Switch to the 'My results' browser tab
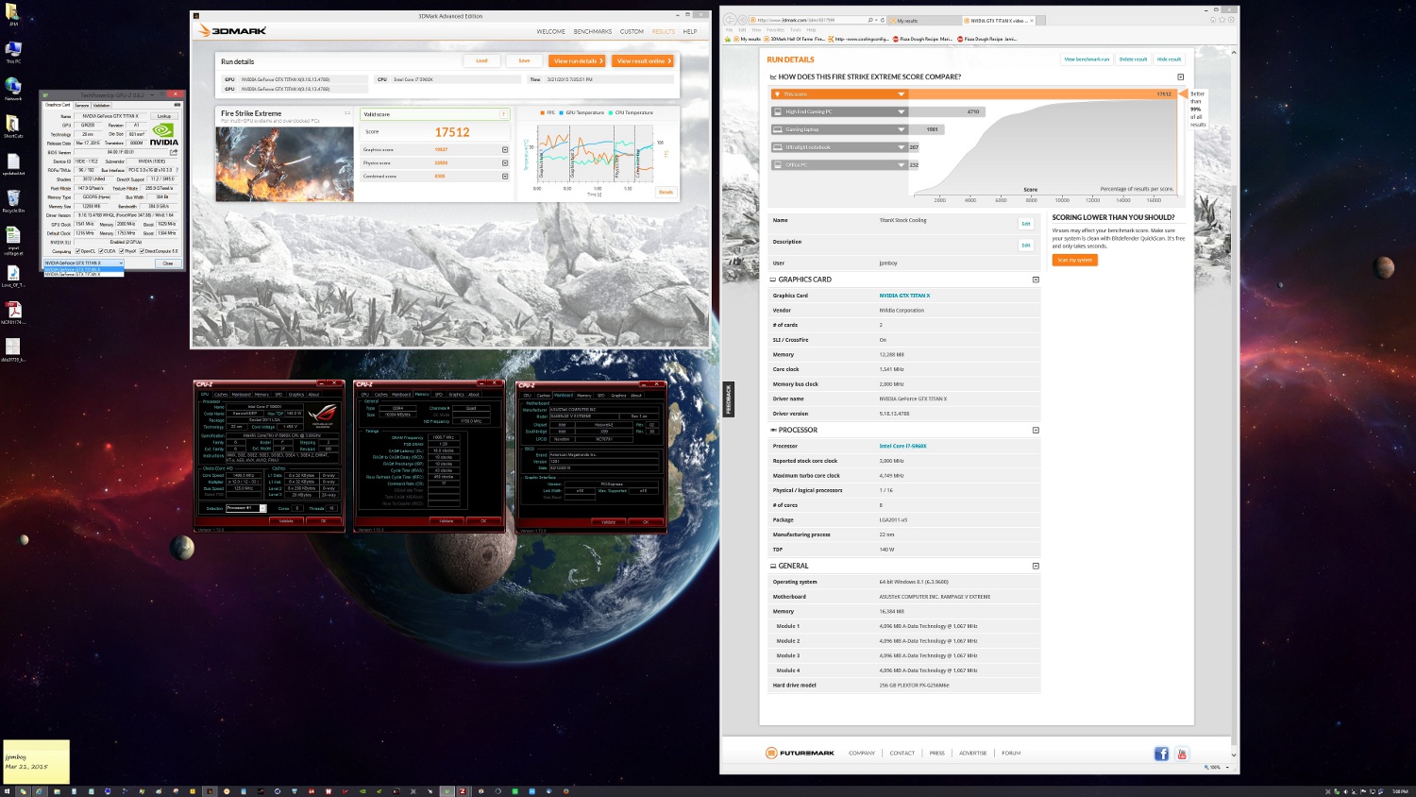 923,20
